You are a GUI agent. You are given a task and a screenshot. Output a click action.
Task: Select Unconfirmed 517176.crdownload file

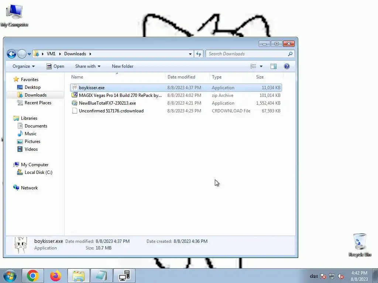tap(176, 111)
